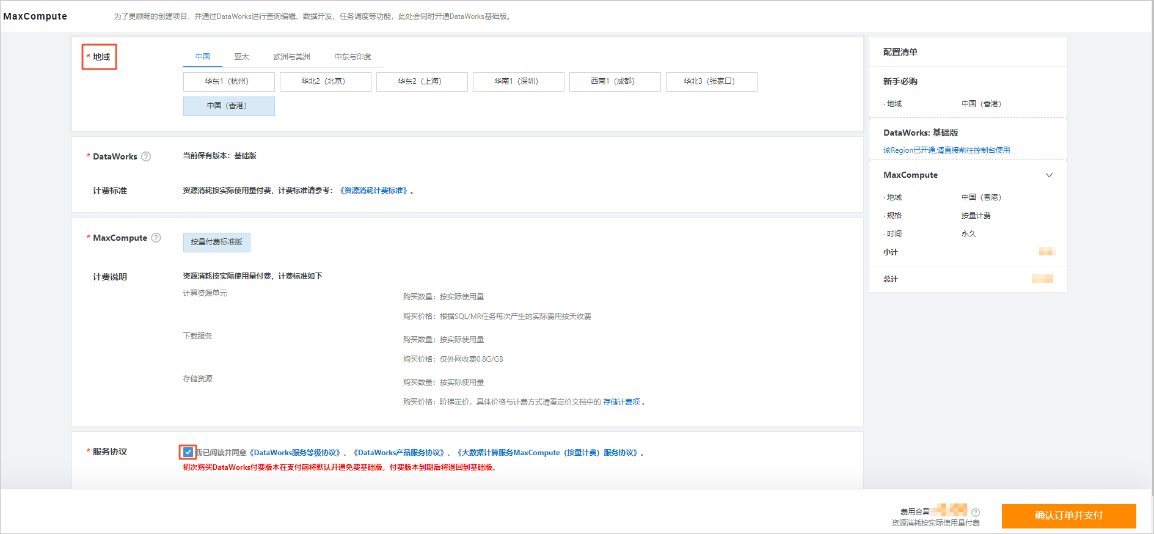The width and height of the screenshot is (1154, 534).
Task: Select region 中国（香港）
Action: tap(229, 106)
